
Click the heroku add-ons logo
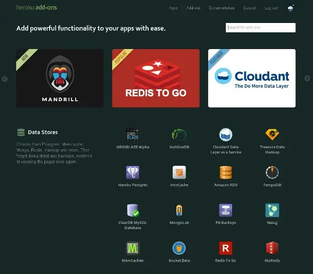[37, 8]
